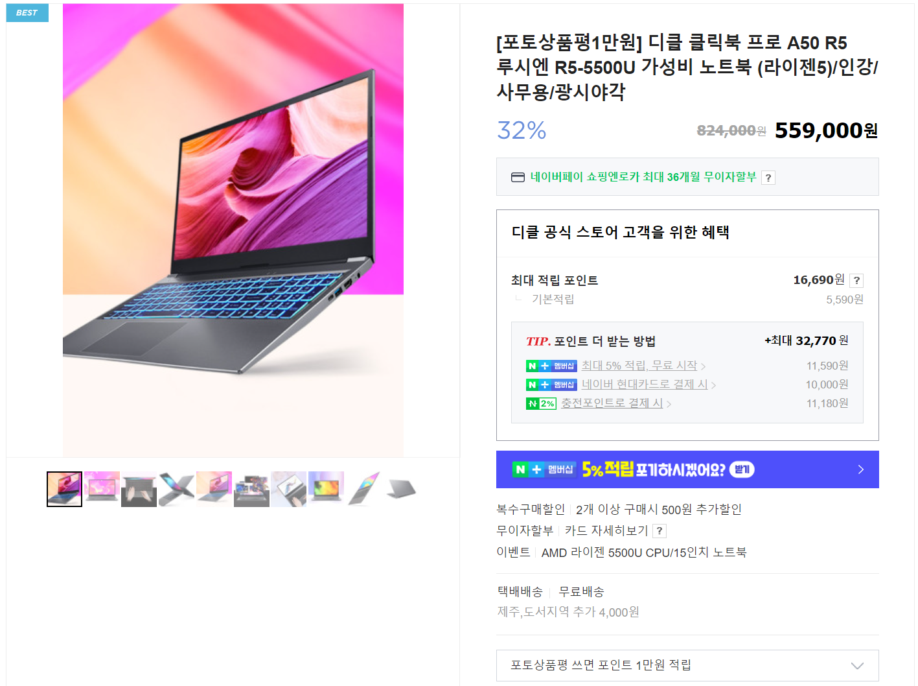Click the BEST badge on product image

27,12
